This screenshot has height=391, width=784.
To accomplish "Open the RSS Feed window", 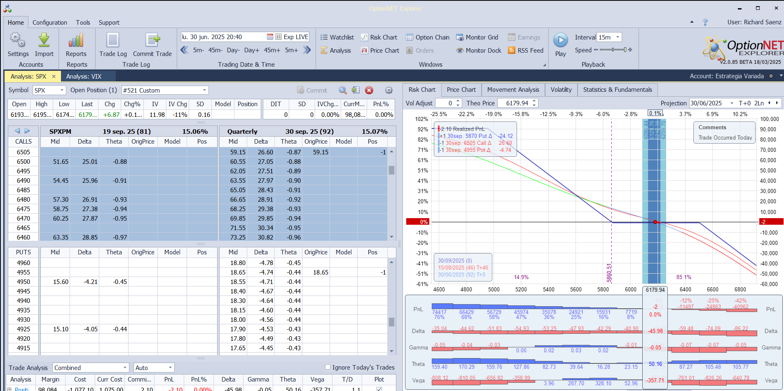I will [526, 51].
